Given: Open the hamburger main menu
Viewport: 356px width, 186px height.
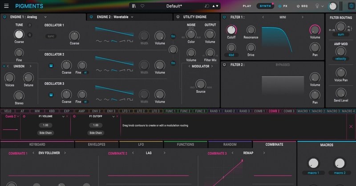Looking at the screenshot, I should pos(6,6).
